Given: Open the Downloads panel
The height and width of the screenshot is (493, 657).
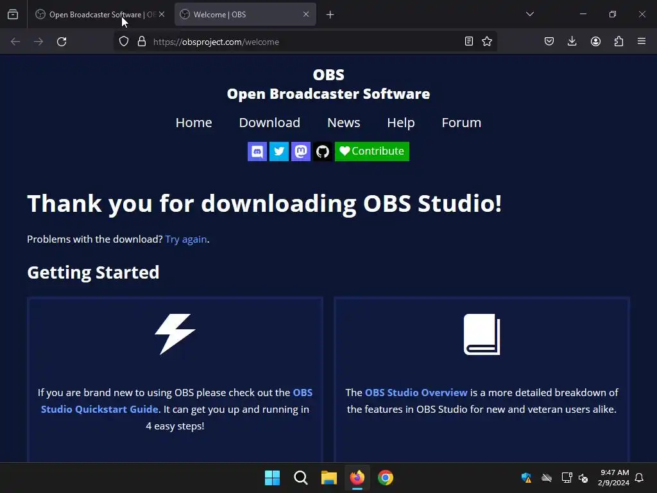Looking at the screenshot, I should [572, 41].
